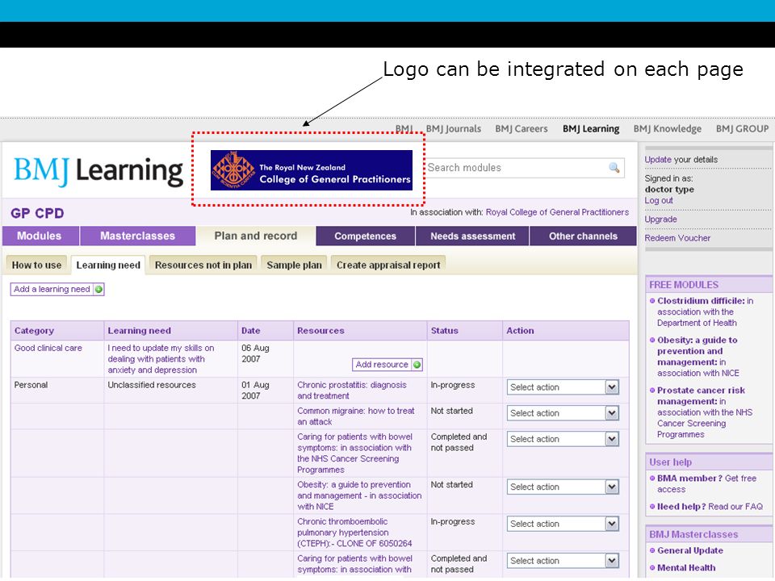Screen dimensions: 775x581
Task: Open Royal College of General Practitioners link
Action: pos(557,212)
